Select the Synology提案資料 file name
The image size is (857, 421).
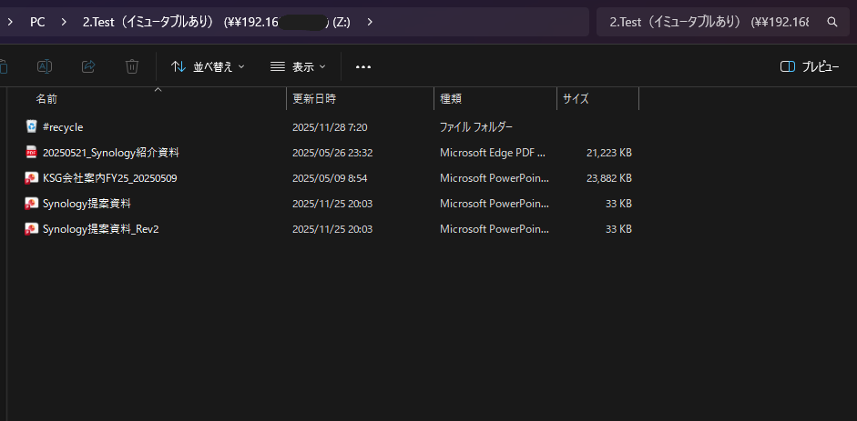click(87, 204)
